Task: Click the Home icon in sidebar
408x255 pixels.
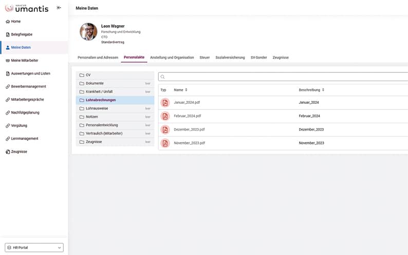Action: point(7,22)
